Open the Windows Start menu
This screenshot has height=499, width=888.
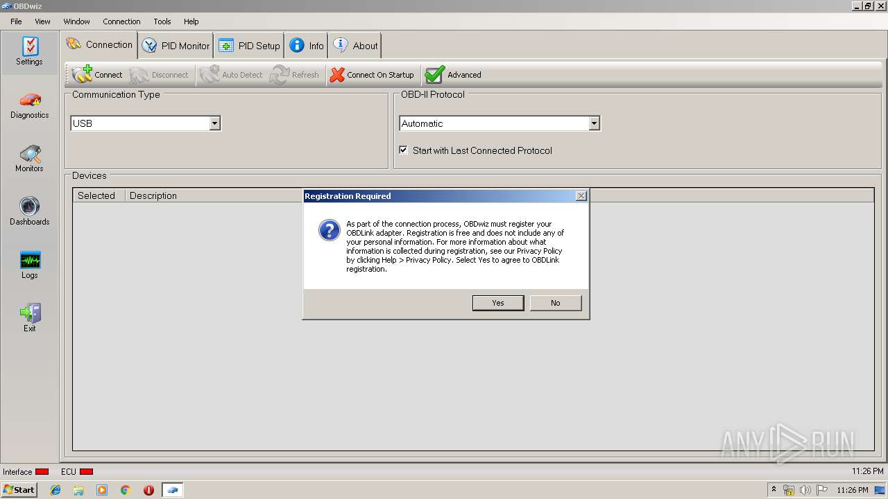point(19,489)
